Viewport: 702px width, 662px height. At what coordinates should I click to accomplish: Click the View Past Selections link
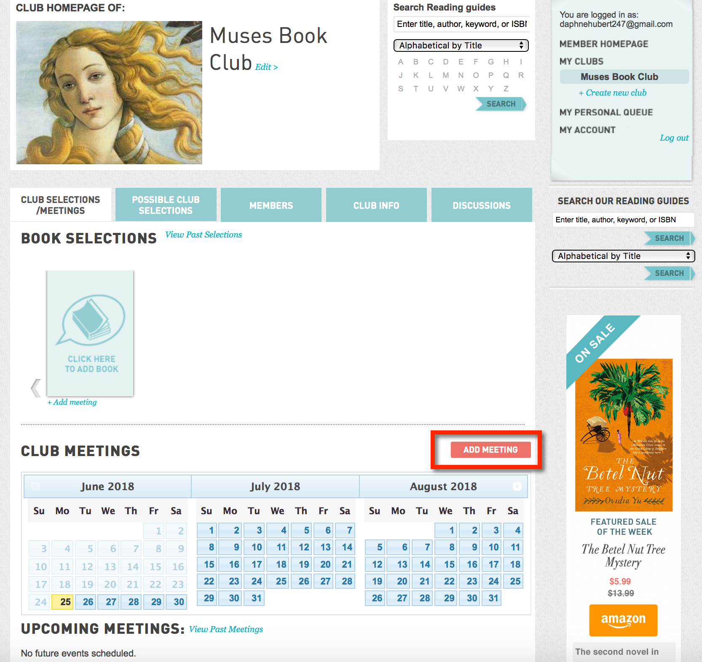(204, 235)
